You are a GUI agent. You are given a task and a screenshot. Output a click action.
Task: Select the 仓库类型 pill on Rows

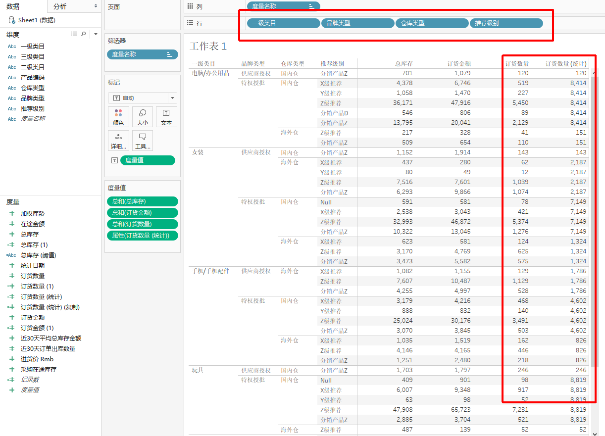[x=432, y=23]
